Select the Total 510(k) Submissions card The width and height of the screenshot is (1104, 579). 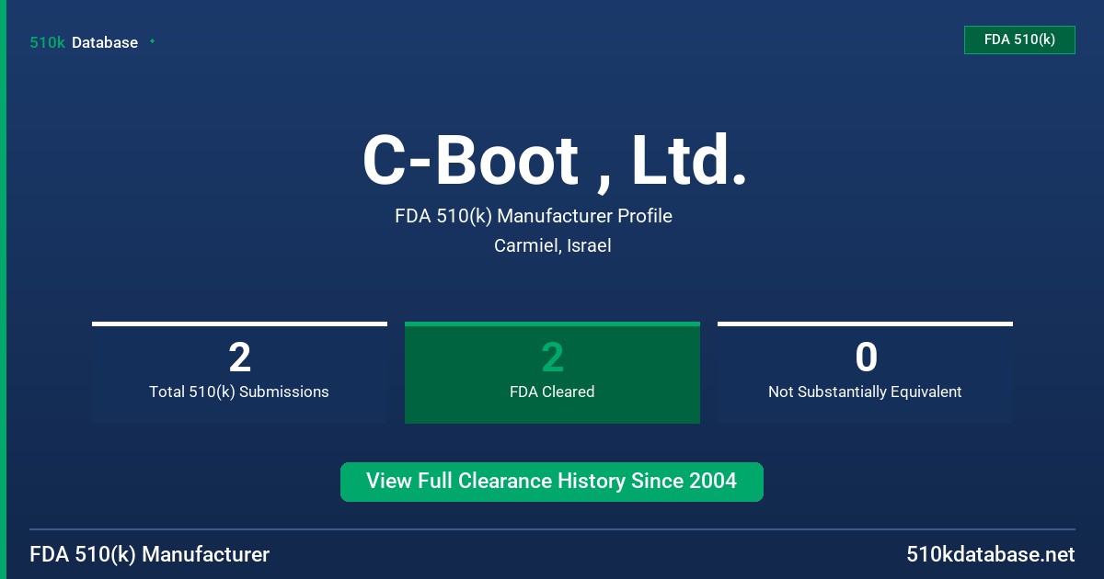click(x=239, y=372)
